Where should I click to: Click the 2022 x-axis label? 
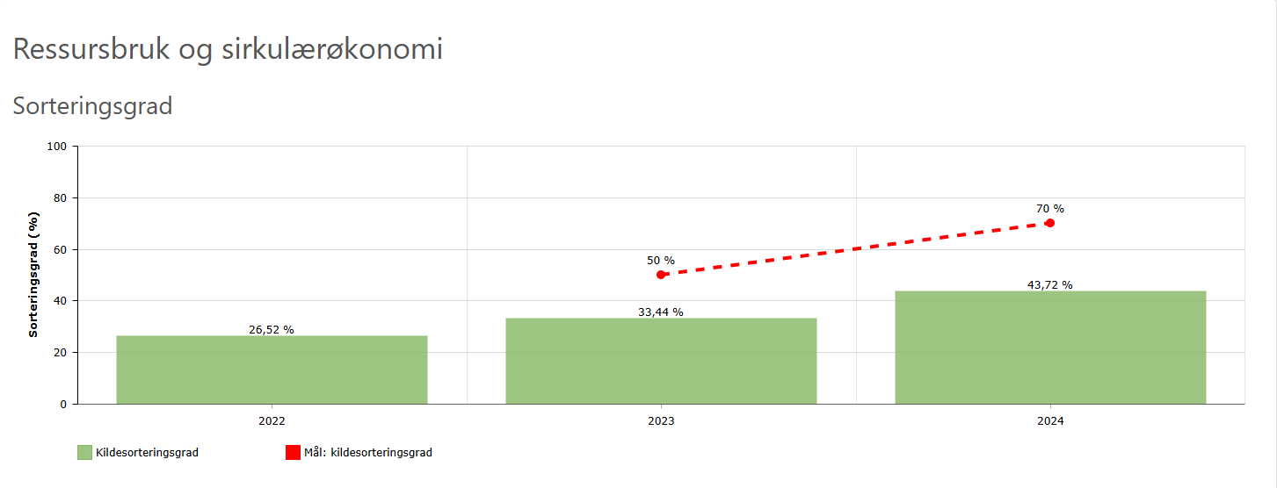coord(272,421)
